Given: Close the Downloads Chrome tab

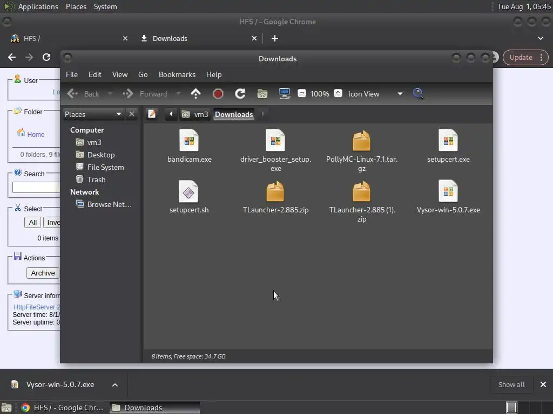Looking at the screenshot, I should pos(254,38).
